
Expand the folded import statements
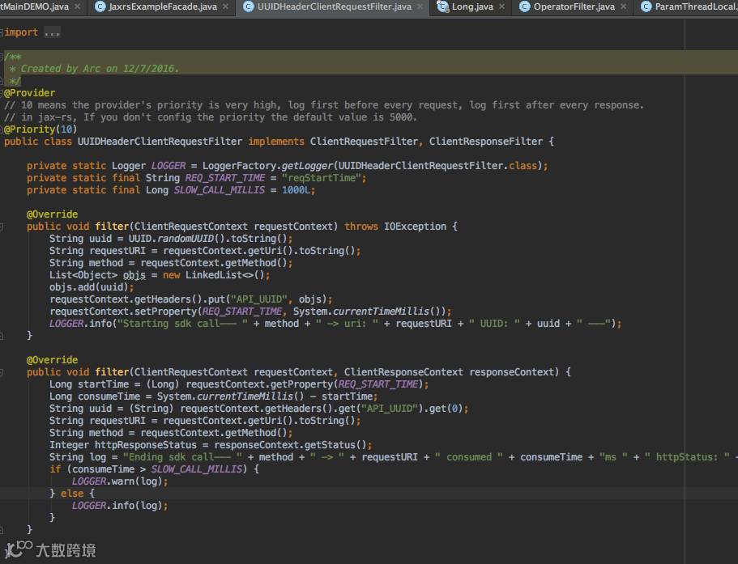coord(2,33)
